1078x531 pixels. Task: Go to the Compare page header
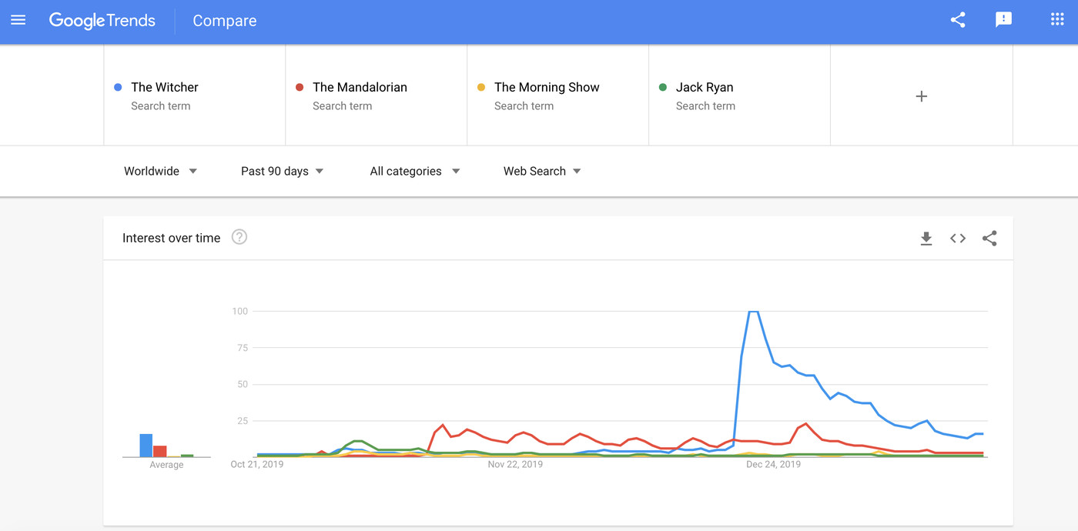click(224, 21)
